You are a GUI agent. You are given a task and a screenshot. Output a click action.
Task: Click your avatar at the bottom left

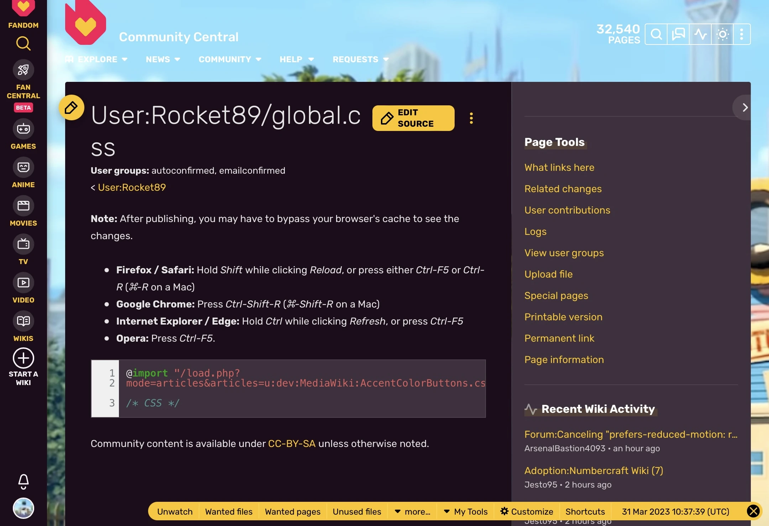coord(23,508)
